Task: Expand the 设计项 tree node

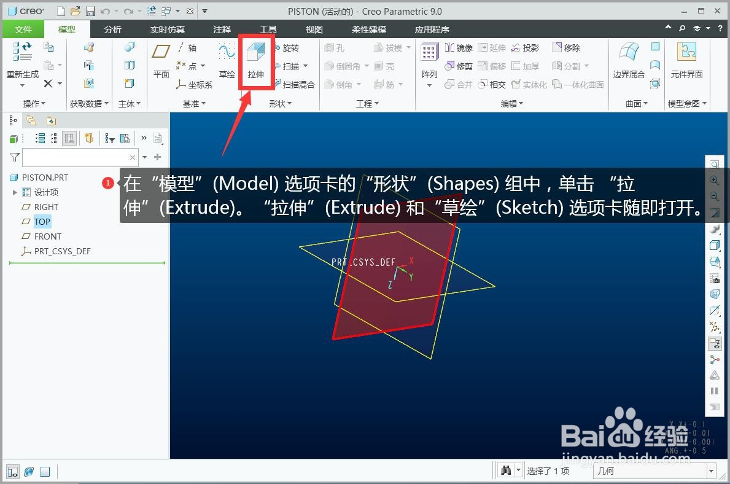Action: click(x=15, y=192)
